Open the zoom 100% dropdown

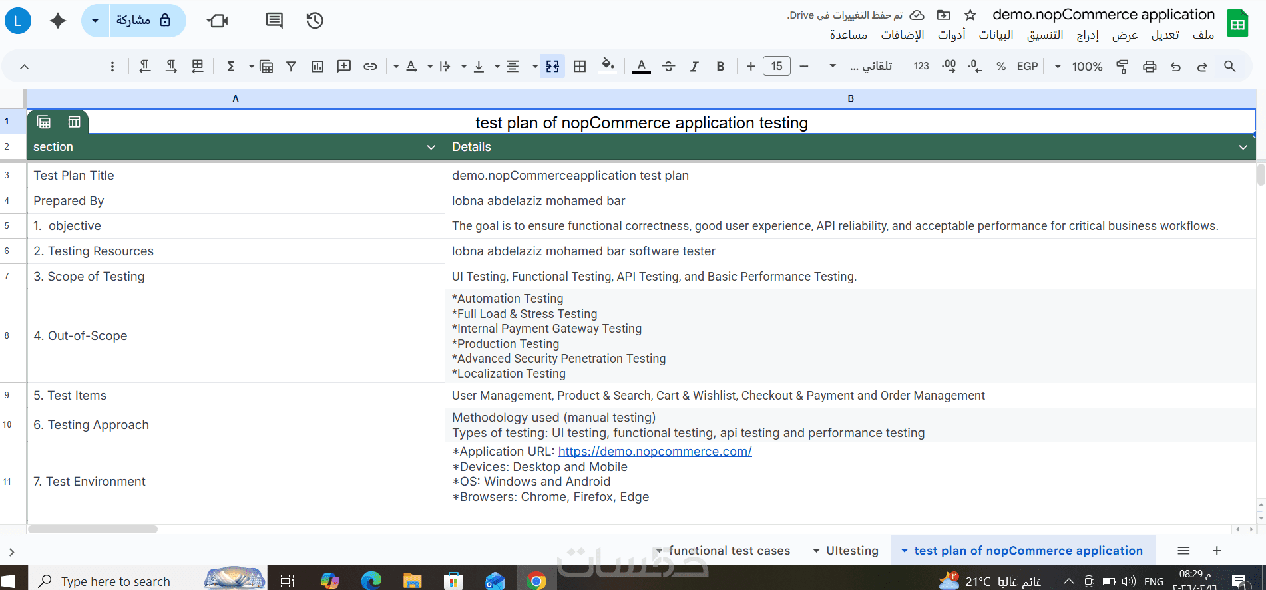pos(1079,67)
